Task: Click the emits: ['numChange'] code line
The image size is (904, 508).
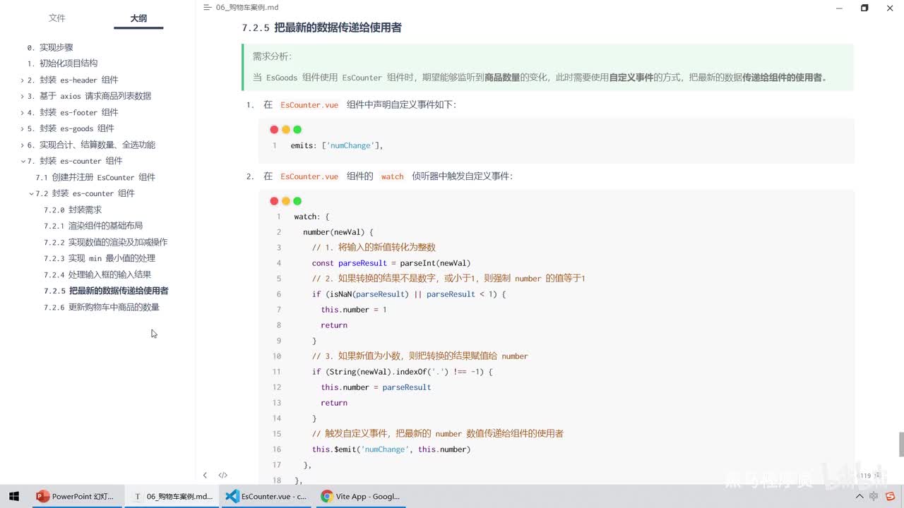Action: point(336,145)
